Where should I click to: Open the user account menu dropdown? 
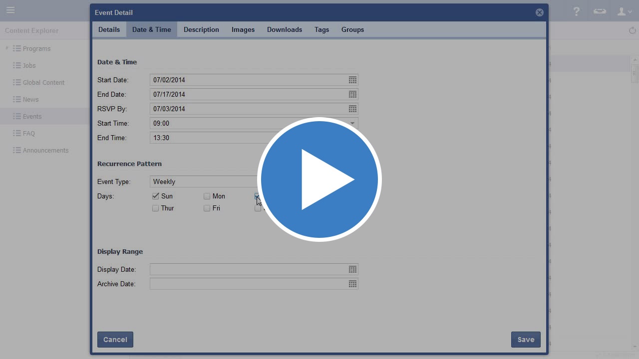625,11
